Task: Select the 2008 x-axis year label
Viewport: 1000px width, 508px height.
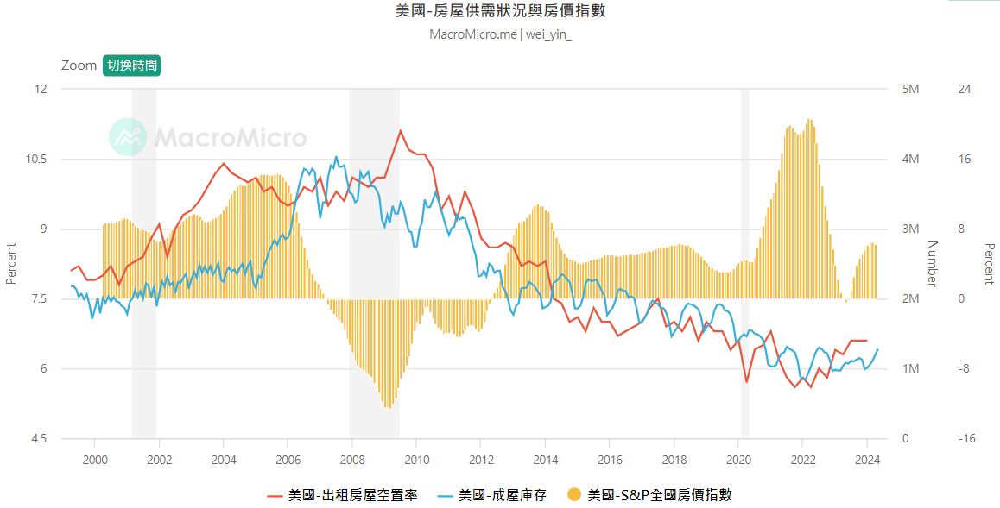Action: (x=352, y=460)
